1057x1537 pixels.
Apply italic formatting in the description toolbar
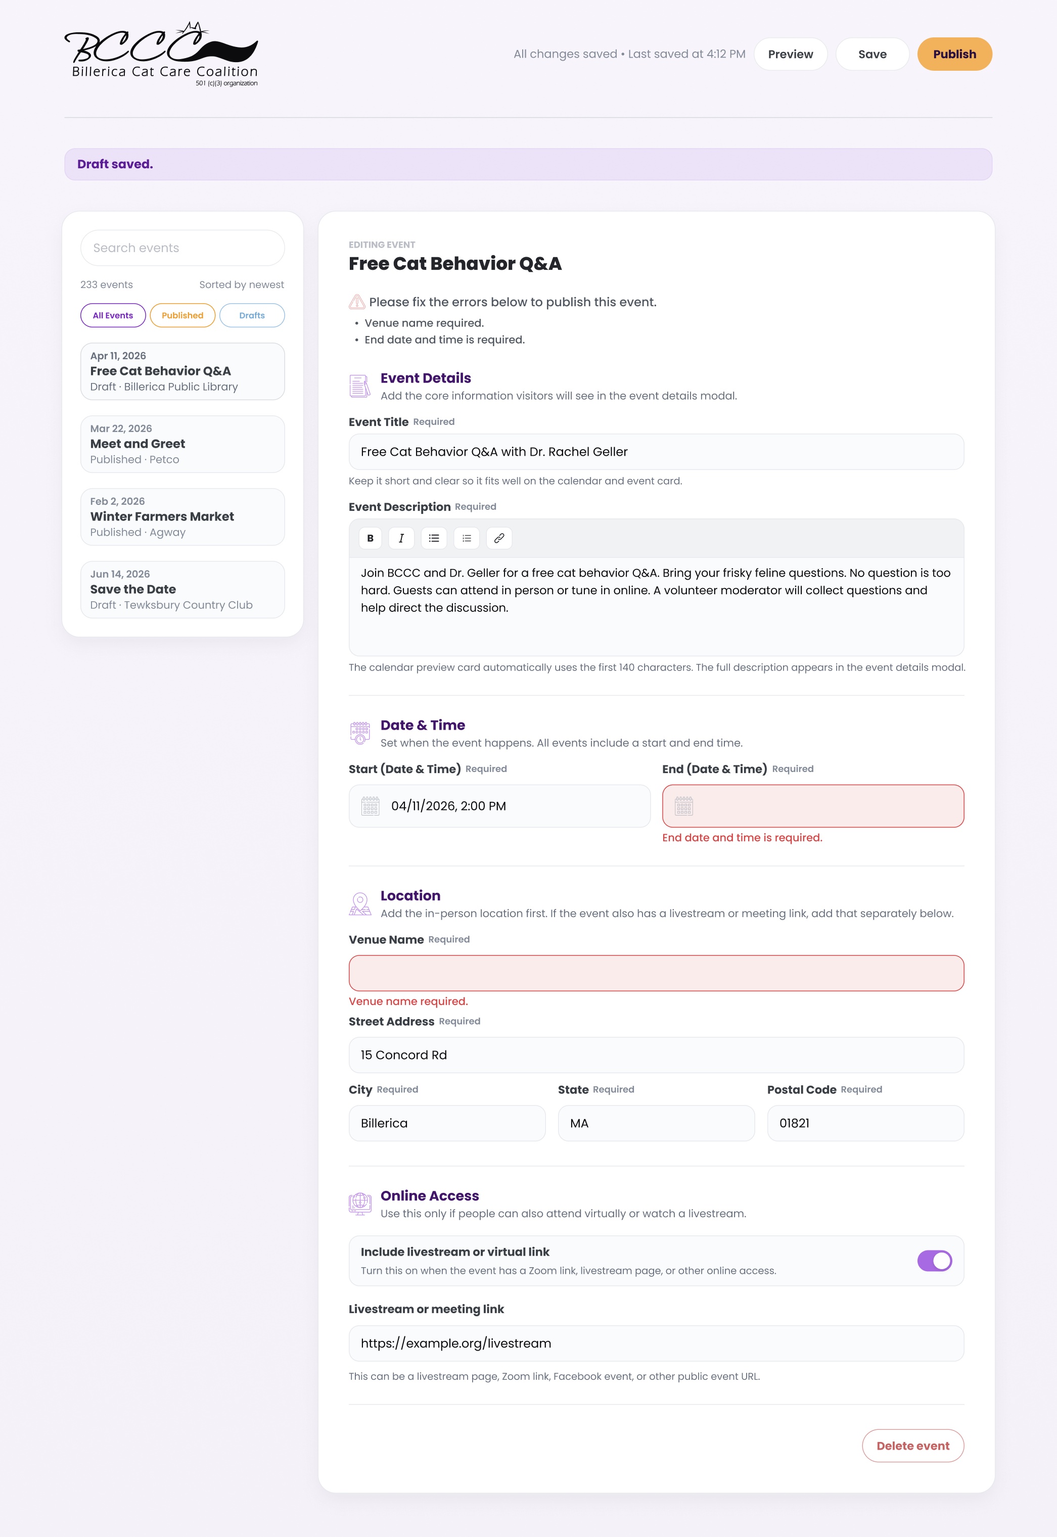click(x=401, y=538)
